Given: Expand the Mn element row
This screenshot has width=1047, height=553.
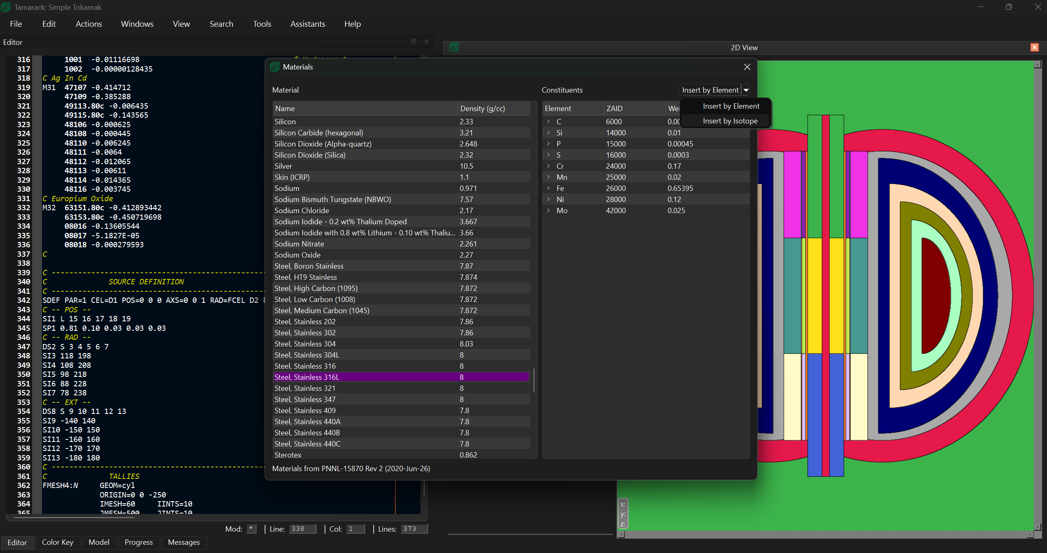Looking at the screenshot, I should [x=548, y=177].
